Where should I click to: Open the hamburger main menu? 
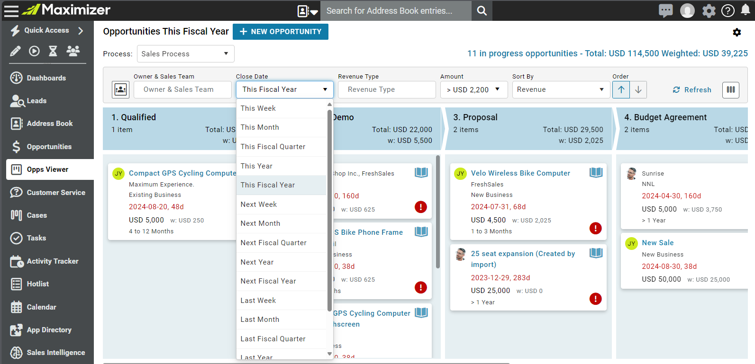[11, 10]
